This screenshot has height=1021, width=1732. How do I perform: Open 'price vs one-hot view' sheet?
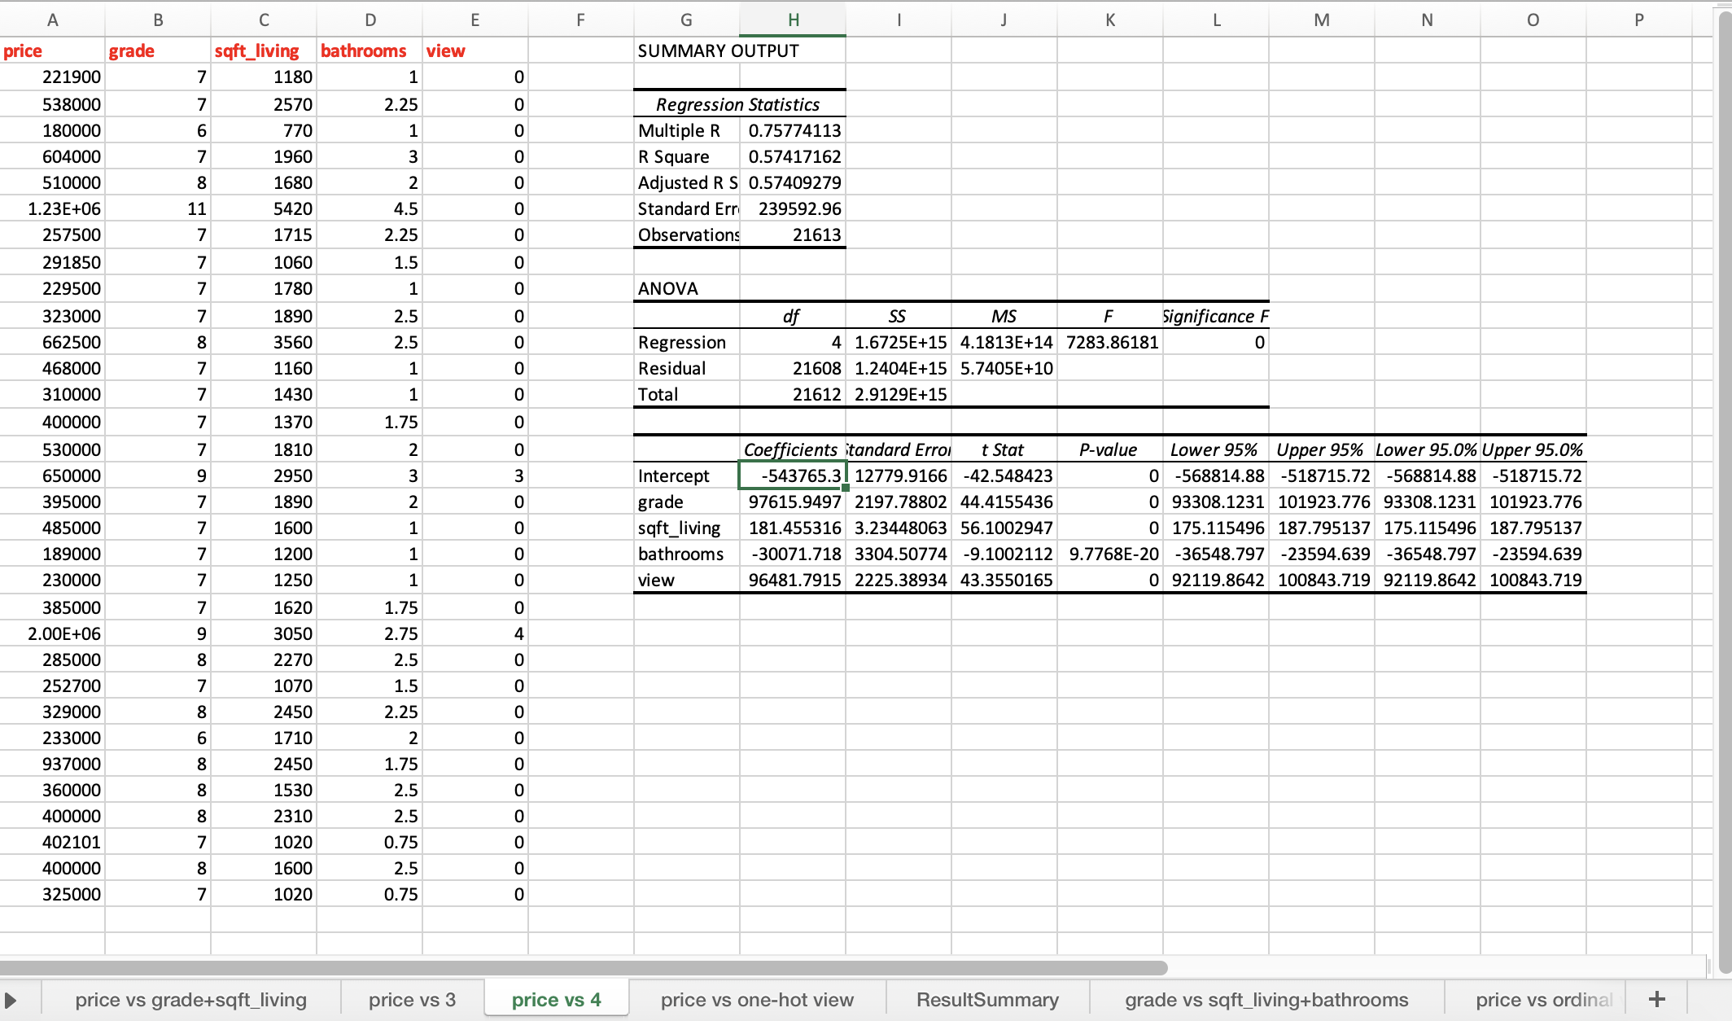[x=757, y=1000]
